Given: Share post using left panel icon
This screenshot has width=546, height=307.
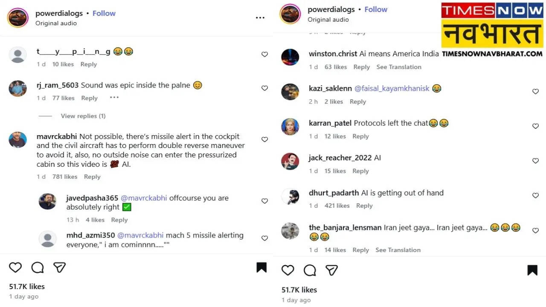Looking at the screenshot, I should (59, 267).
